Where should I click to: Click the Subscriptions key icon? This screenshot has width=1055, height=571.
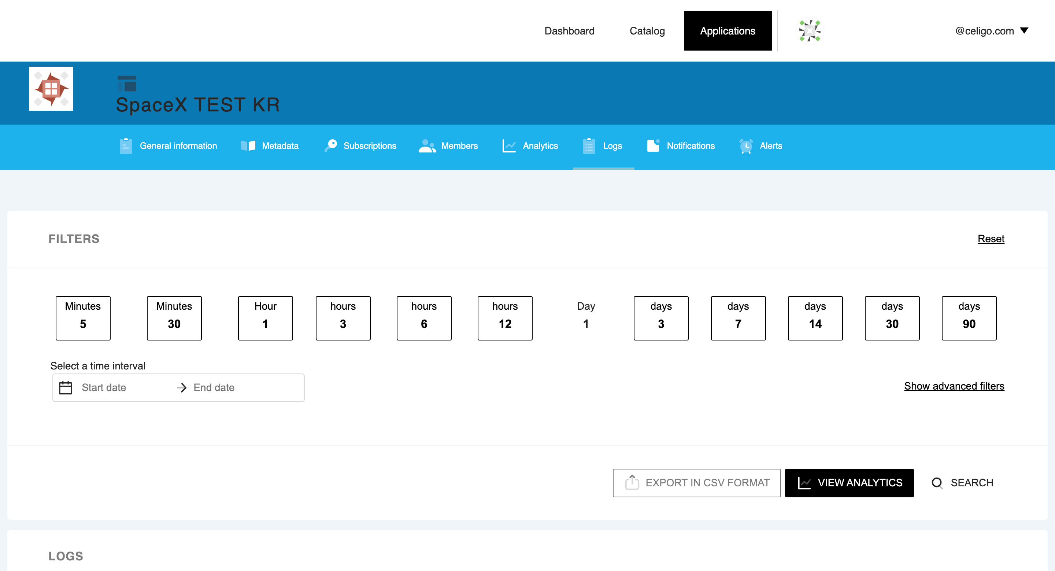[330, 145]
